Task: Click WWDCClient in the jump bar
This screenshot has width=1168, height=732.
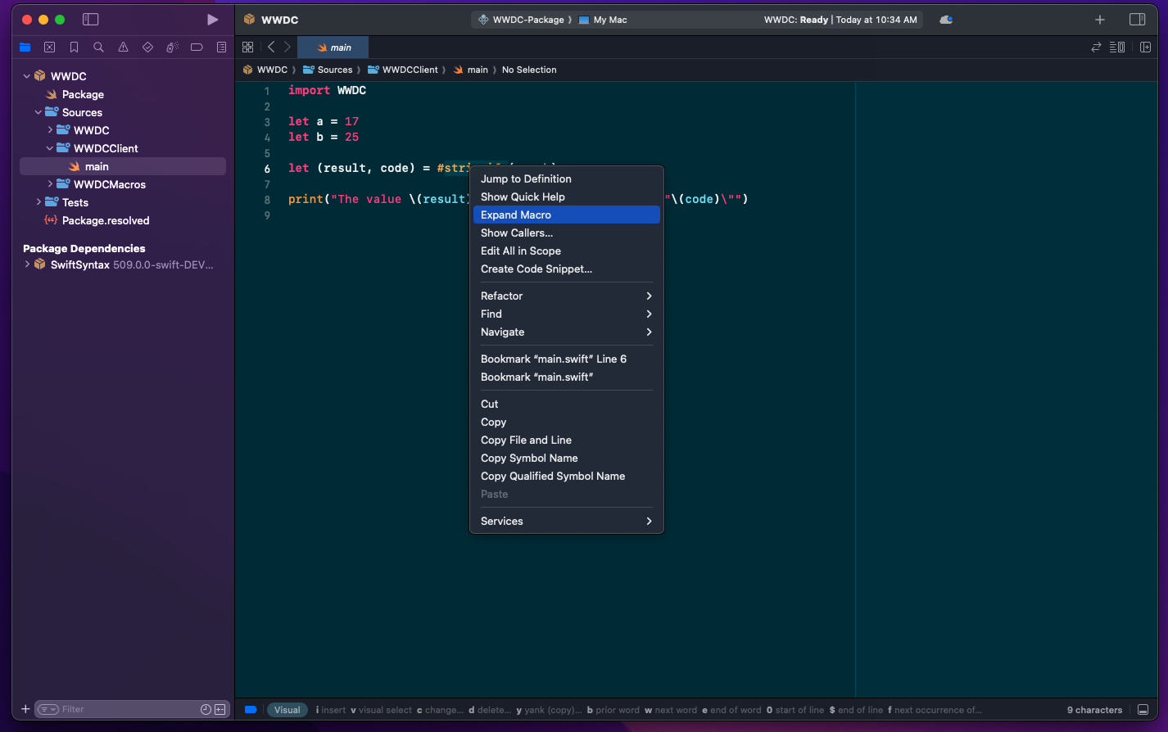Action: (x=402, y=70)
